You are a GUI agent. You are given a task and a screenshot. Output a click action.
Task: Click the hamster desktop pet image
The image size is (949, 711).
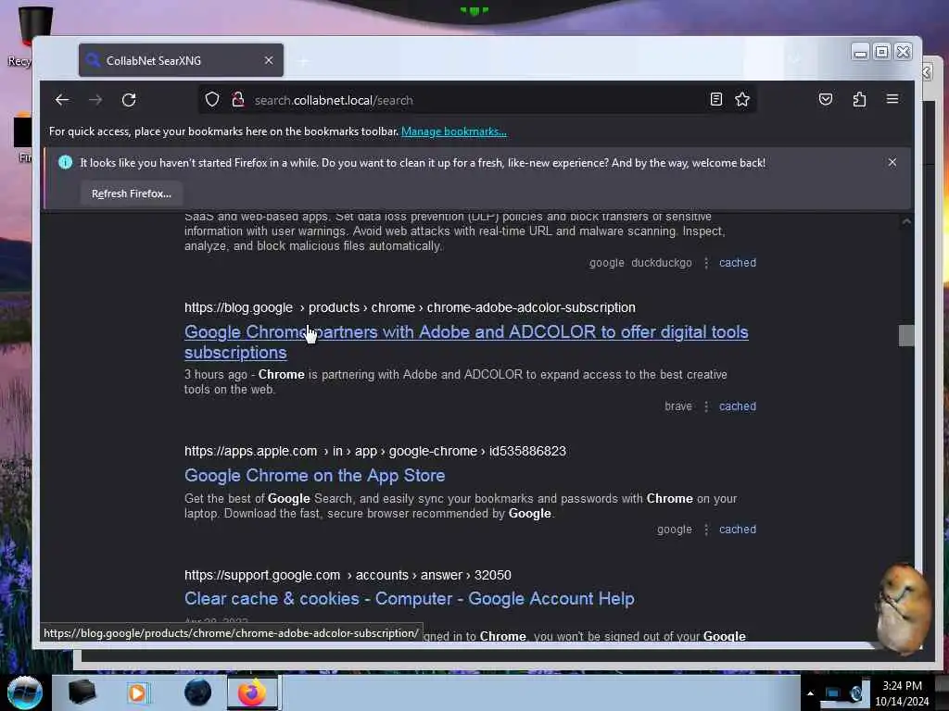click(904, 609)
